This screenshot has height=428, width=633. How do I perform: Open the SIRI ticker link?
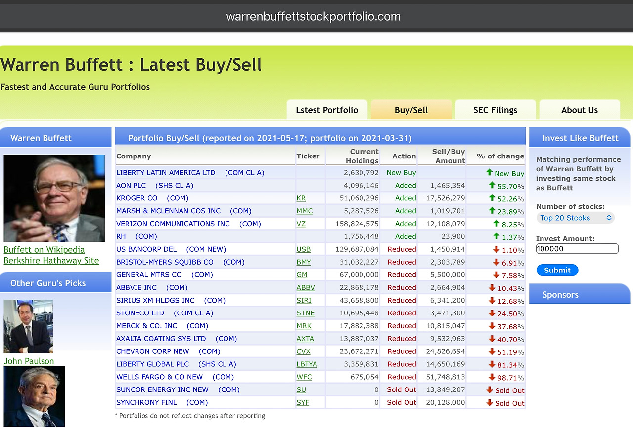[x=304, y=301]
